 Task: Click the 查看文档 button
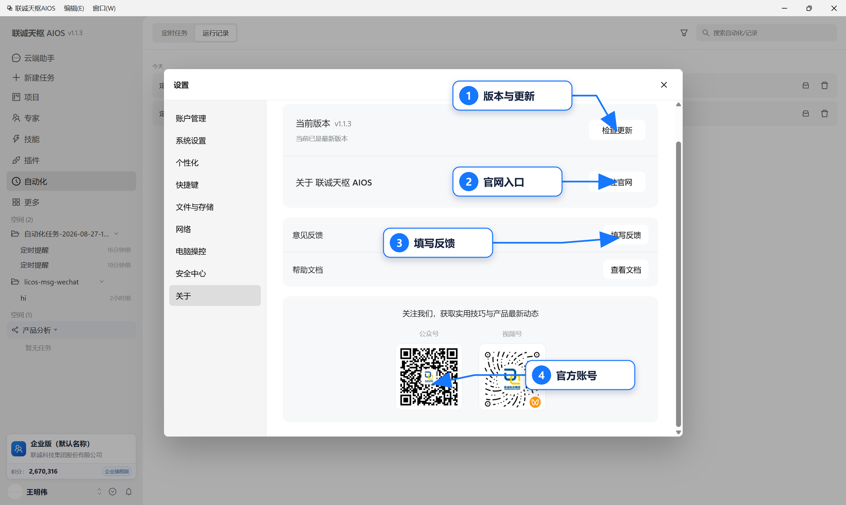[626, 270]
